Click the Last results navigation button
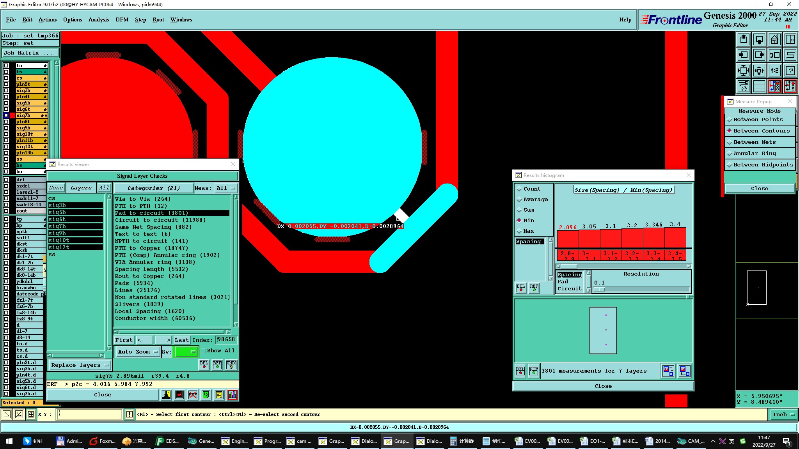This screenshot has height=449, width=799. (x=181, y=340)
